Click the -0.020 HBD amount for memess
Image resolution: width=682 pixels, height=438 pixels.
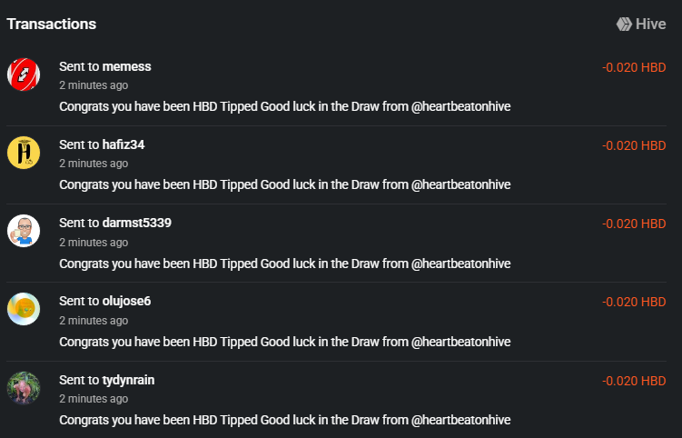click(634, 67)
